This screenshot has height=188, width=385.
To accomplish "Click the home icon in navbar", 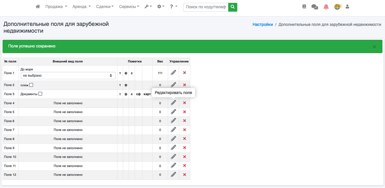I will click(38, 7).
